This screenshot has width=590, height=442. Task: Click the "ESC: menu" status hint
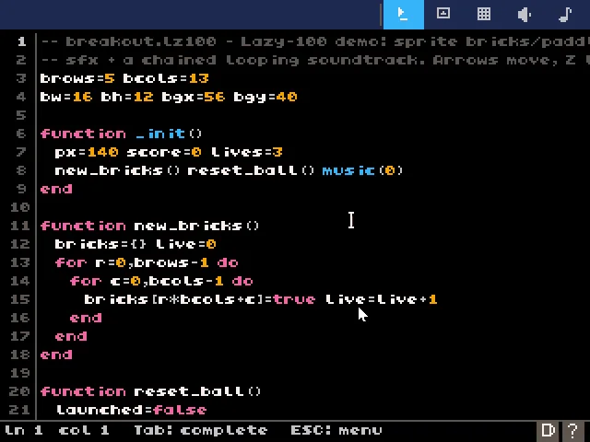click(x=336, y=430)
